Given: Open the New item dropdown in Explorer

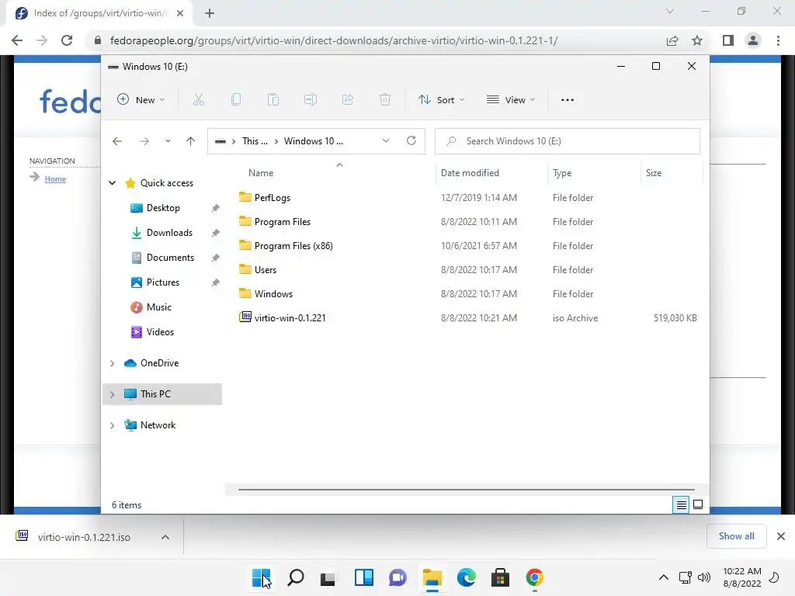Looking at the screenshot, I should coord(141,100).
